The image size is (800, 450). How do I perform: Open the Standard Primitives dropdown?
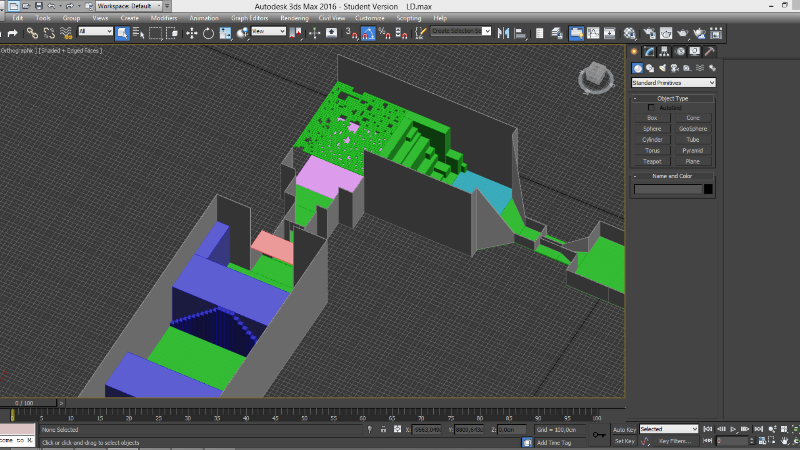point(673,82)
